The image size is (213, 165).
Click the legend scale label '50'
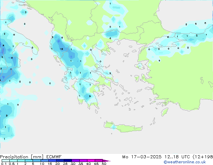click(104, 164)
